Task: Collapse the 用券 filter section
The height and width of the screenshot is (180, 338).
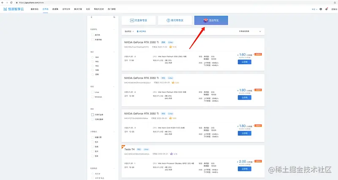Action: click(x=114, y=109)
